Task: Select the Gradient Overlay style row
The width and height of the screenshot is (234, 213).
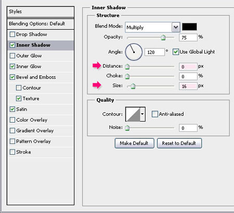Action: (41, 130)
